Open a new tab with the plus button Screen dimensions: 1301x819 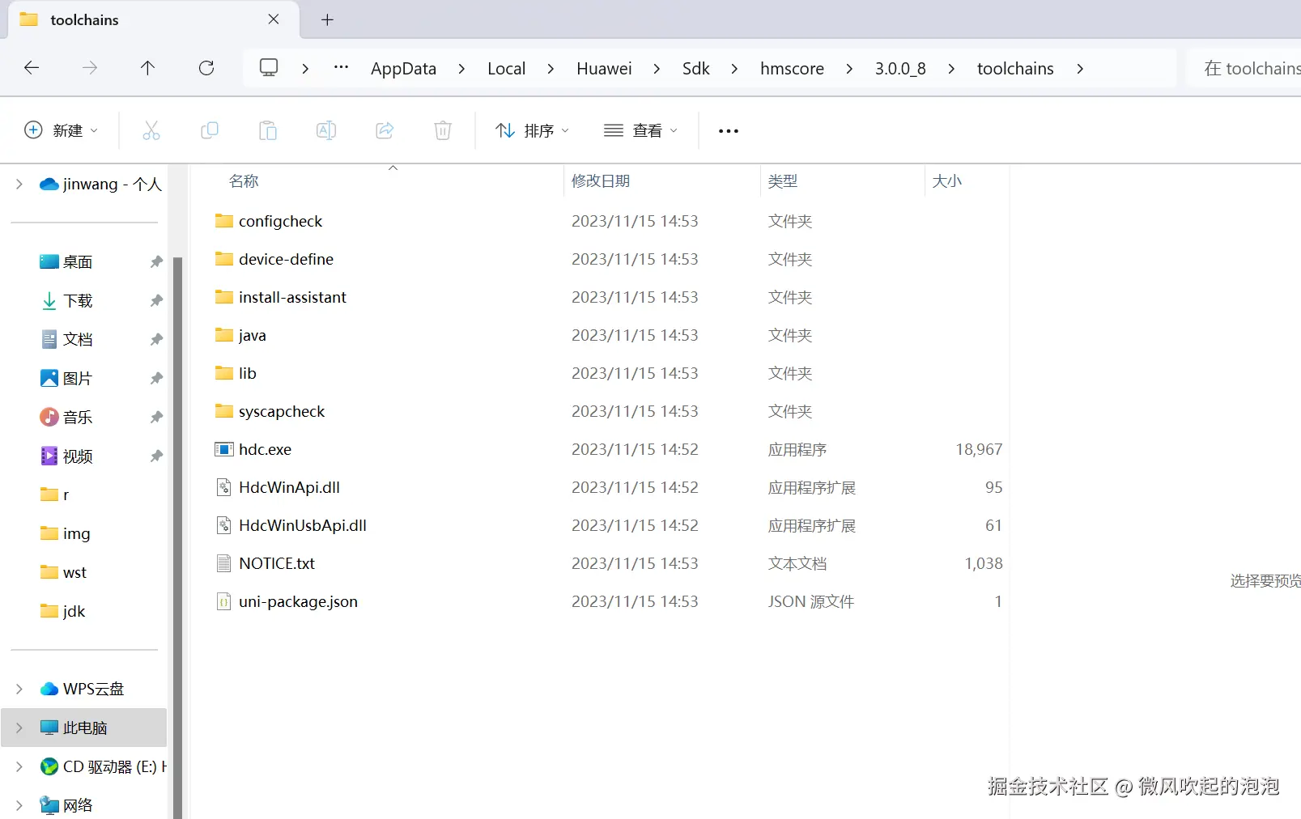tap(327, 19)
